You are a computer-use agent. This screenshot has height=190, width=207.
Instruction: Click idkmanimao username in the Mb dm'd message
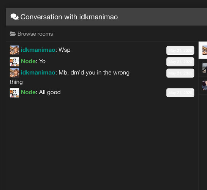38,73
